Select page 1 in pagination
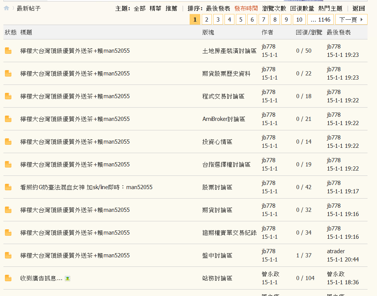 click(x=195, y=19)
